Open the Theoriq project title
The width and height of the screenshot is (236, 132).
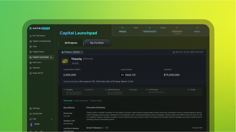77,59
